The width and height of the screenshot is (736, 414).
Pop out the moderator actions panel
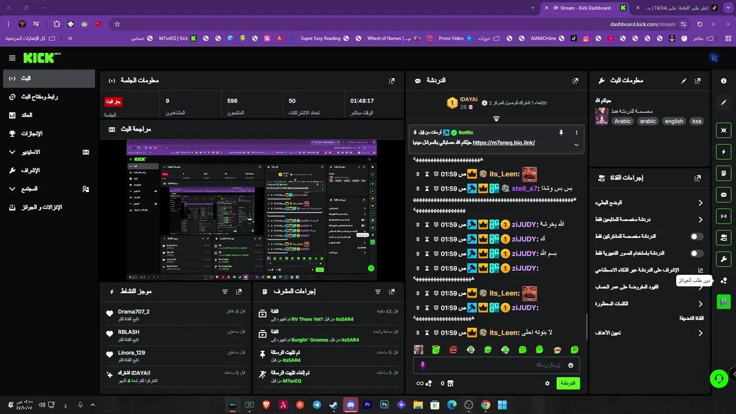click(392, 292)
